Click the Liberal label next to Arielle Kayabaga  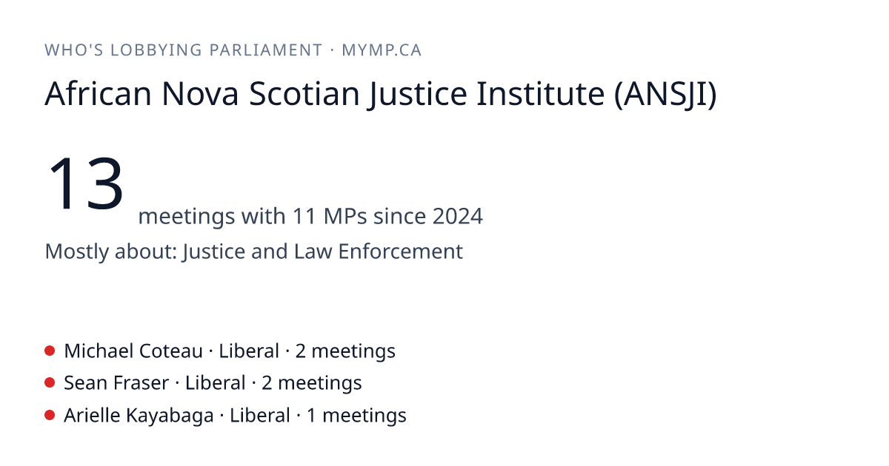(260, 415)
